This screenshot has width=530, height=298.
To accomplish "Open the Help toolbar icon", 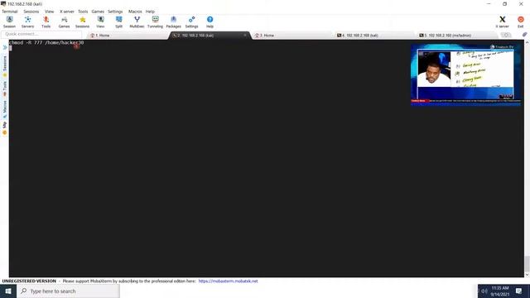I will point(210,22).
